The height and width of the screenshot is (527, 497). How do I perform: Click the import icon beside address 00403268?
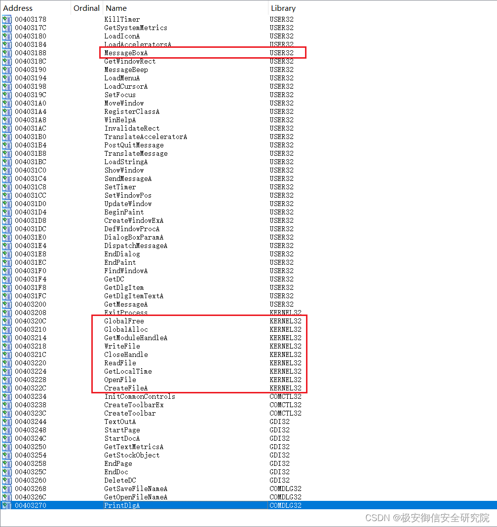7,489
